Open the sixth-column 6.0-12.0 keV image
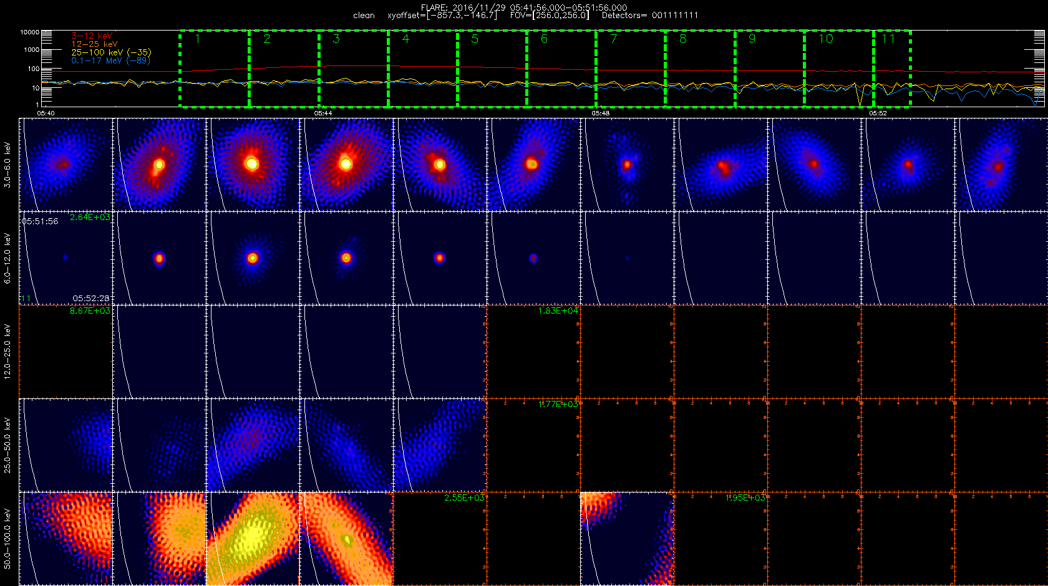Viewport: 1048px width, 586px height. [x=533, y=258]
